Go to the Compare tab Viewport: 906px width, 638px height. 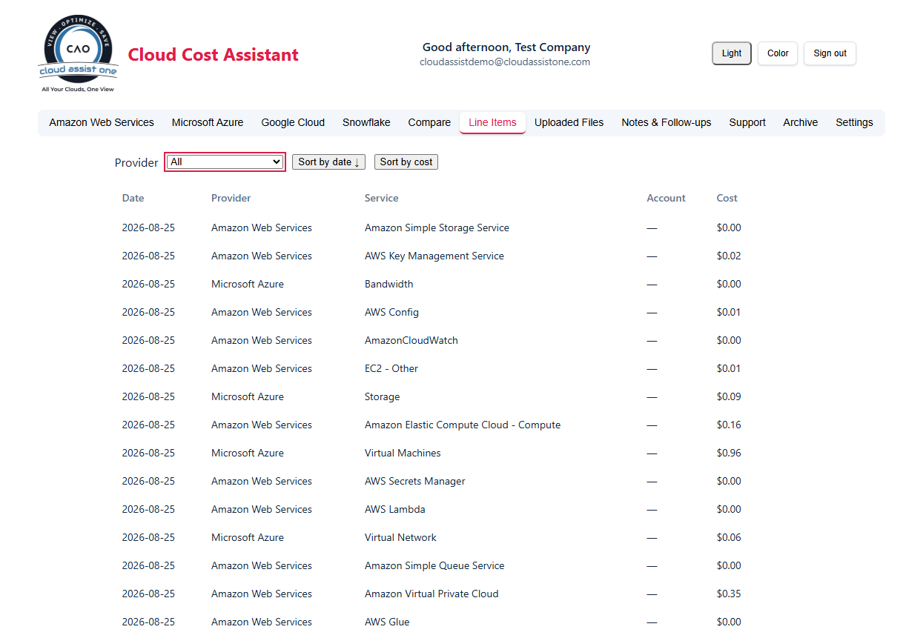click(x=429, y=122)
